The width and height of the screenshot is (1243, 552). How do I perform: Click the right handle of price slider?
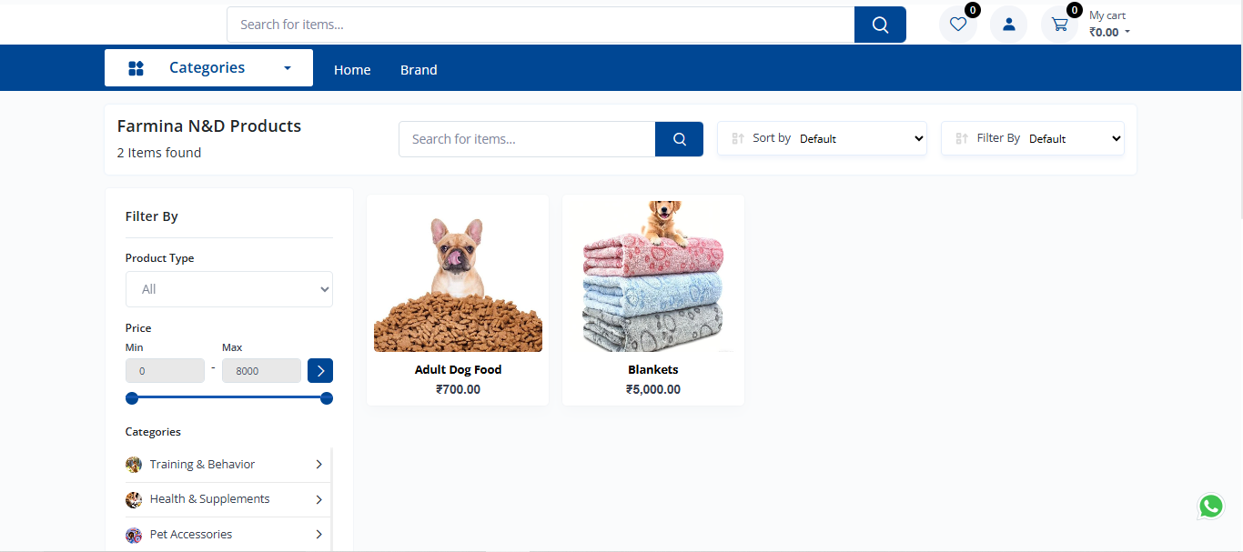[327, 398]
